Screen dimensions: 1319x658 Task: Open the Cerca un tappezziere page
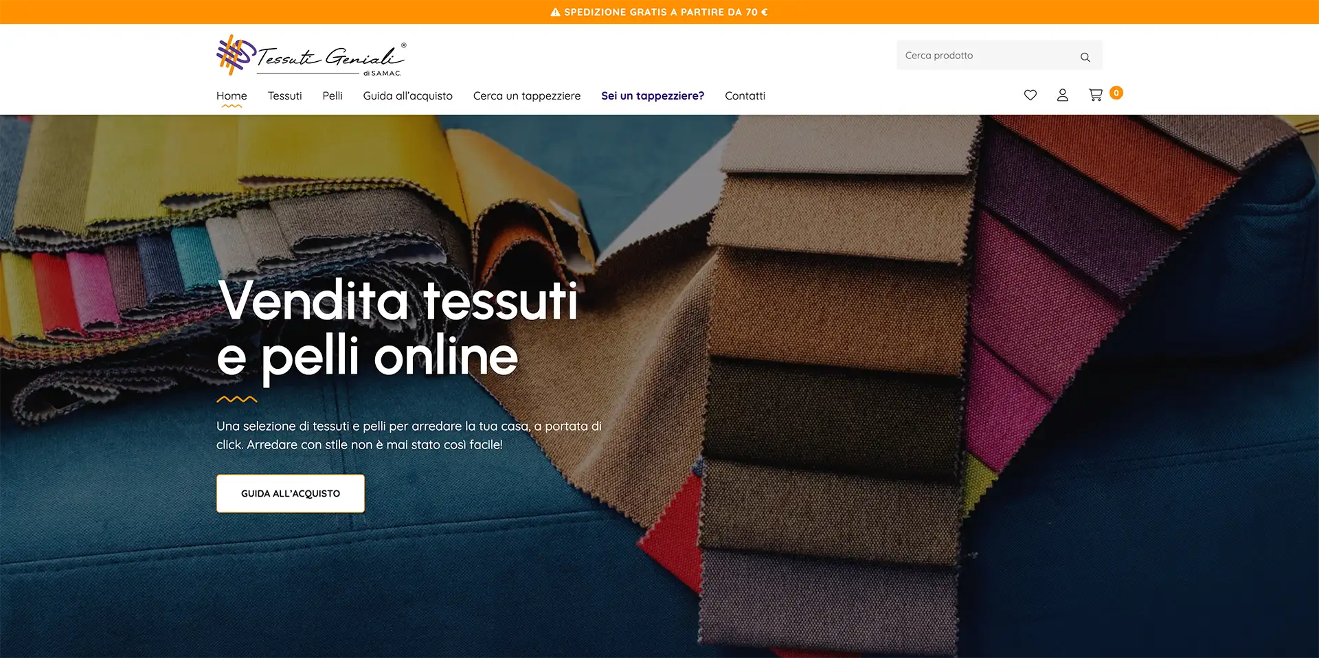click(527, 96)
